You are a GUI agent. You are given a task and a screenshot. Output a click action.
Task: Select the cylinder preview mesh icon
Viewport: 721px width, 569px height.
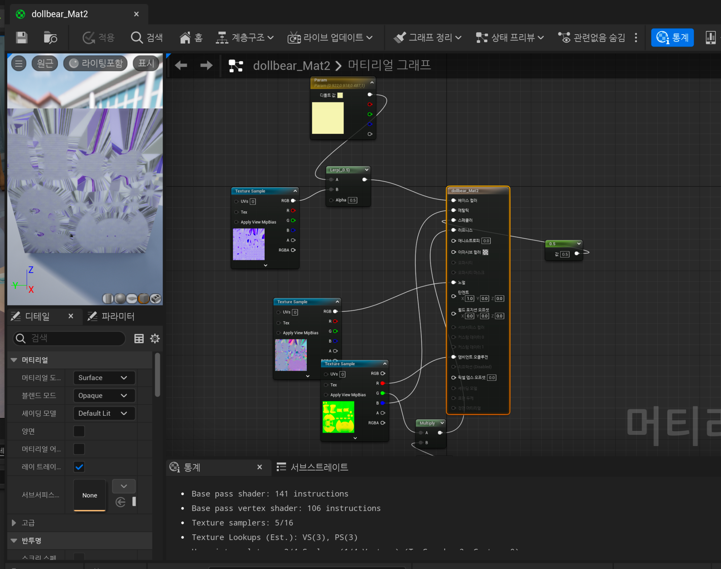[x=108, y=299]
